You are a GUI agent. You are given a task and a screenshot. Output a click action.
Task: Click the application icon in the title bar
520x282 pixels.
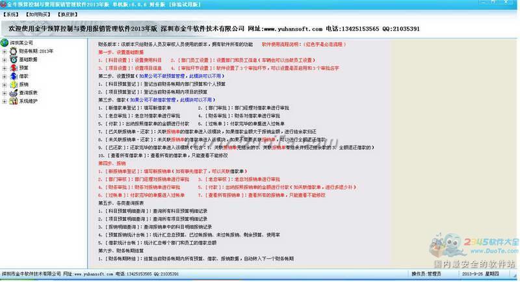tap(3, 5)
